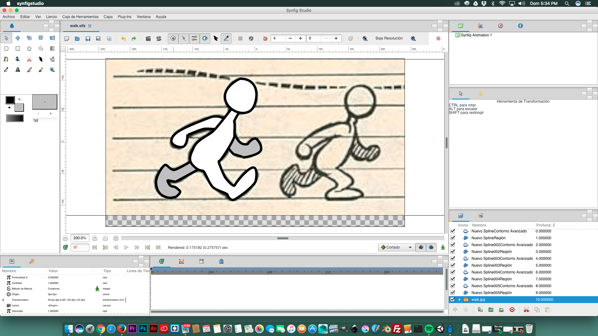Delete selected layer with red X icon
598x336 pixels.
click(512, 310)
